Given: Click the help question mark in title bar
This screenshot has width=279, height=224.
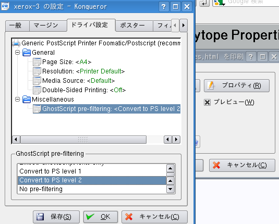Looking at the screenshot, I should click(164, 7).
